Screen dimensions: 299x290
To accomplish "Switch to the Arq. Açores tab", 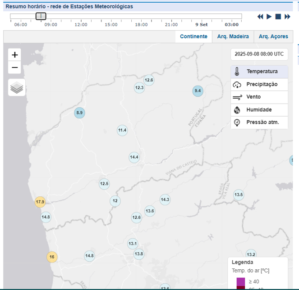I will [x=273, y=36].
